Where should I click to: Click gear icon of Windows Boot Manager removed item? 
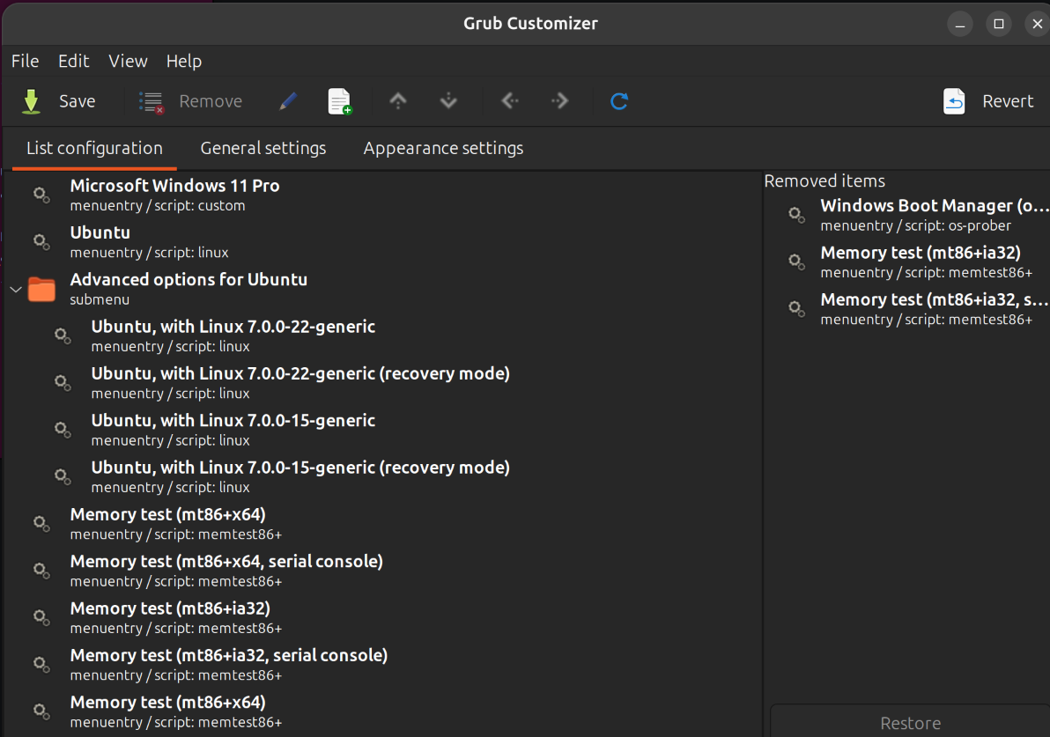pyautogui.click(x=797, y=215)
